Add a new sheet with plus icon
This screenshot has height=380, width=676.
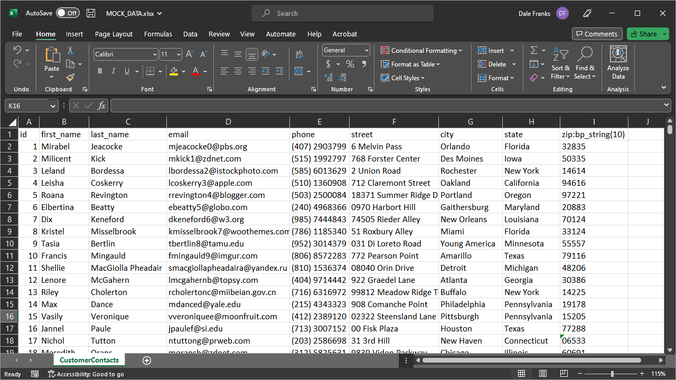147,360
